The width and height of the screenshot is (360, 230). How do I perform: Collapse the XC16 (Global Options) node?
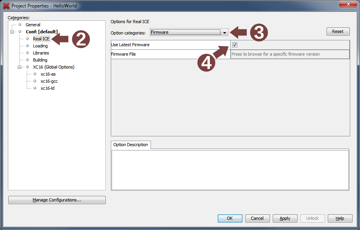click(x=20, y=67)
